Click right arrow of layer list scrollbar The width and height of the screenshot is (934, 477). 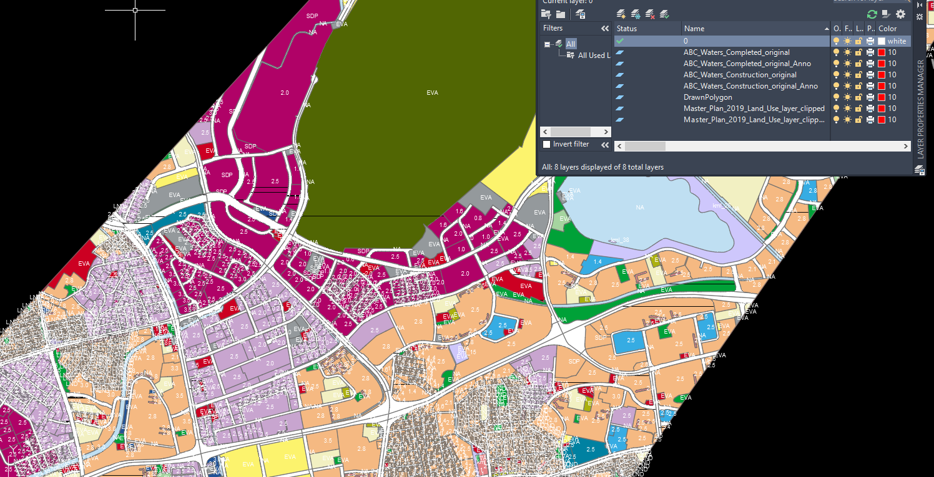click(x=907, y=146)
